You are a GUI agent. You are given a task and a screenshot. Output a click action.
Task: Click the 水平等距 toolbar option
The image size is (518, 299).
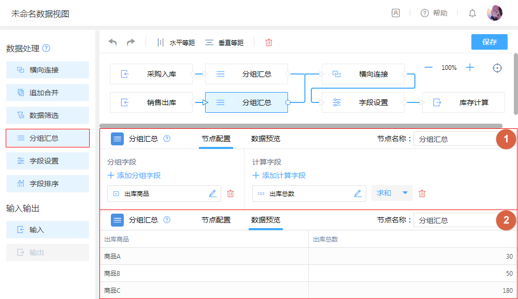point(176,42)
